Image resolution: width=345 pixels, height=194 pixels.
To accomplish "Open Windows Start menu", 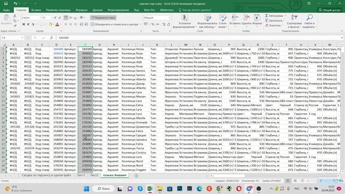I will (86, 189).
